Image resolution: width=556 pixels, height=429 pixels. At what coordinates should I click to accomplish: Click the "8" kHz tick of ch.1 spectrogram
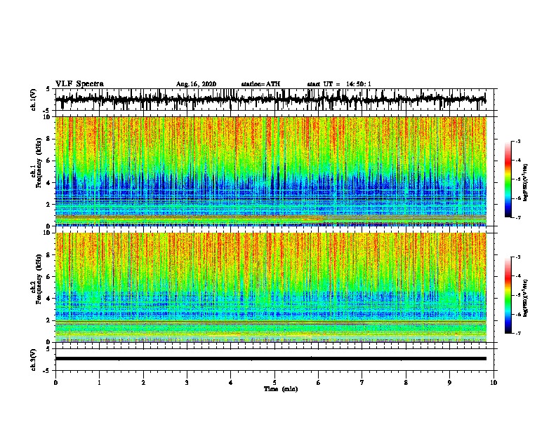[x=49, y=139]
